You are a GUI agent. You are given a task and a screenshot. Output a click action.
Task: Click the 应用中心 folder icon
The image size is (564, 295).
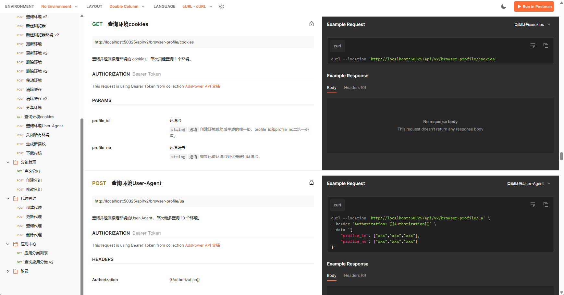[x=16, y=244]
